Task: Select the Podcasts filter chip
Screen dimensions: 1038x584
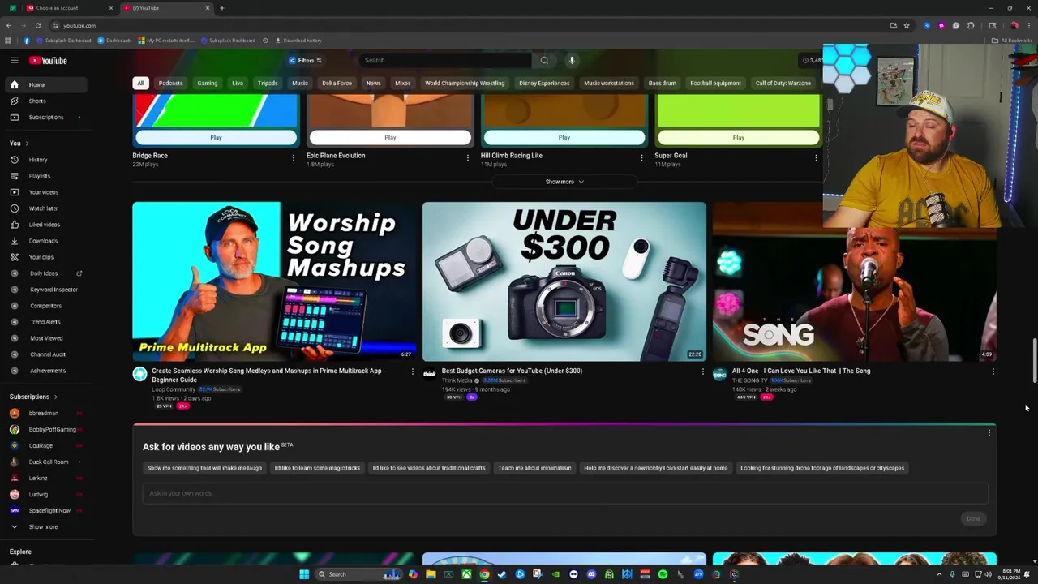Action: pos(170,83)
